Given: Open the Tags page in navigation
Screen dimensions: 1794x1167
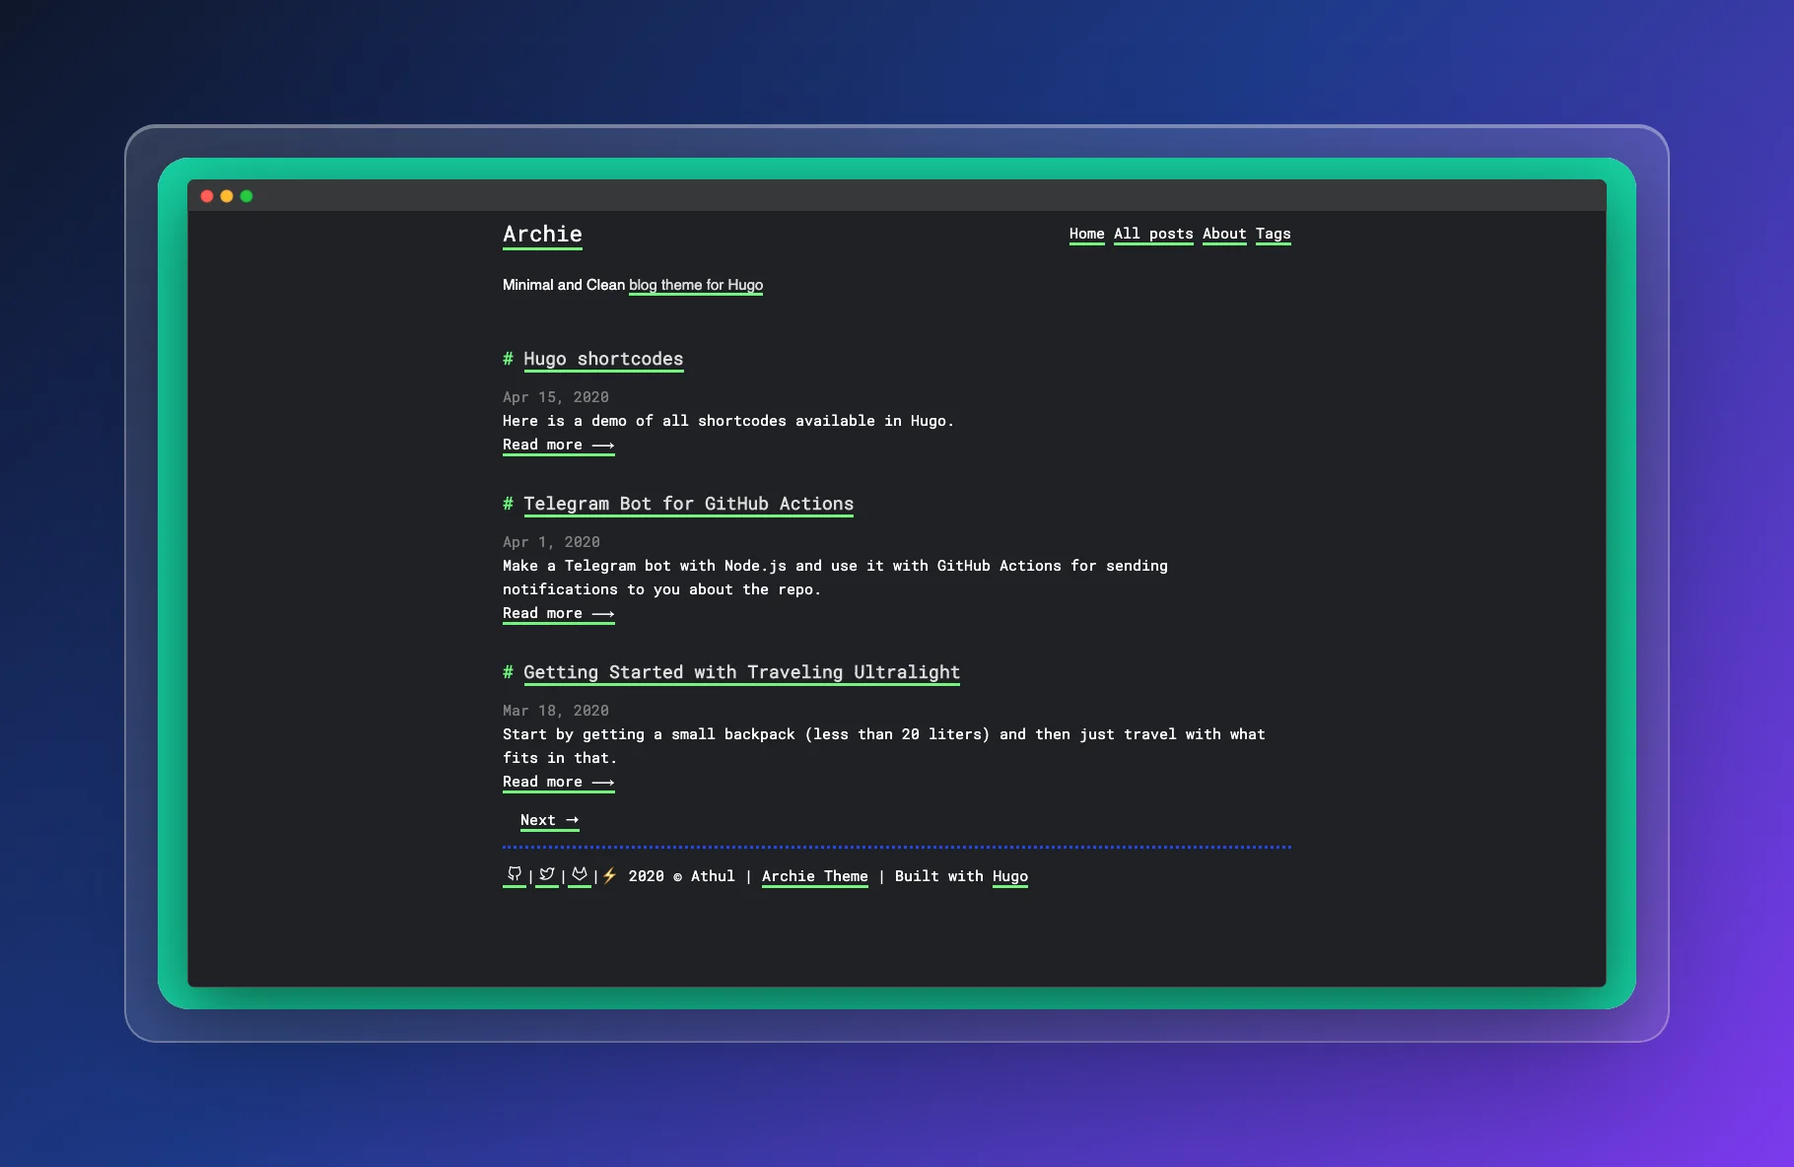Looking at the screenshot, I should (1273, 234).
